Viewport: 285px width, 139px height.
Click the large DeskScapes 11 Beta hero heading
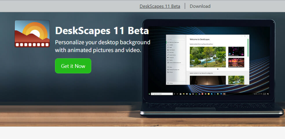102,30
